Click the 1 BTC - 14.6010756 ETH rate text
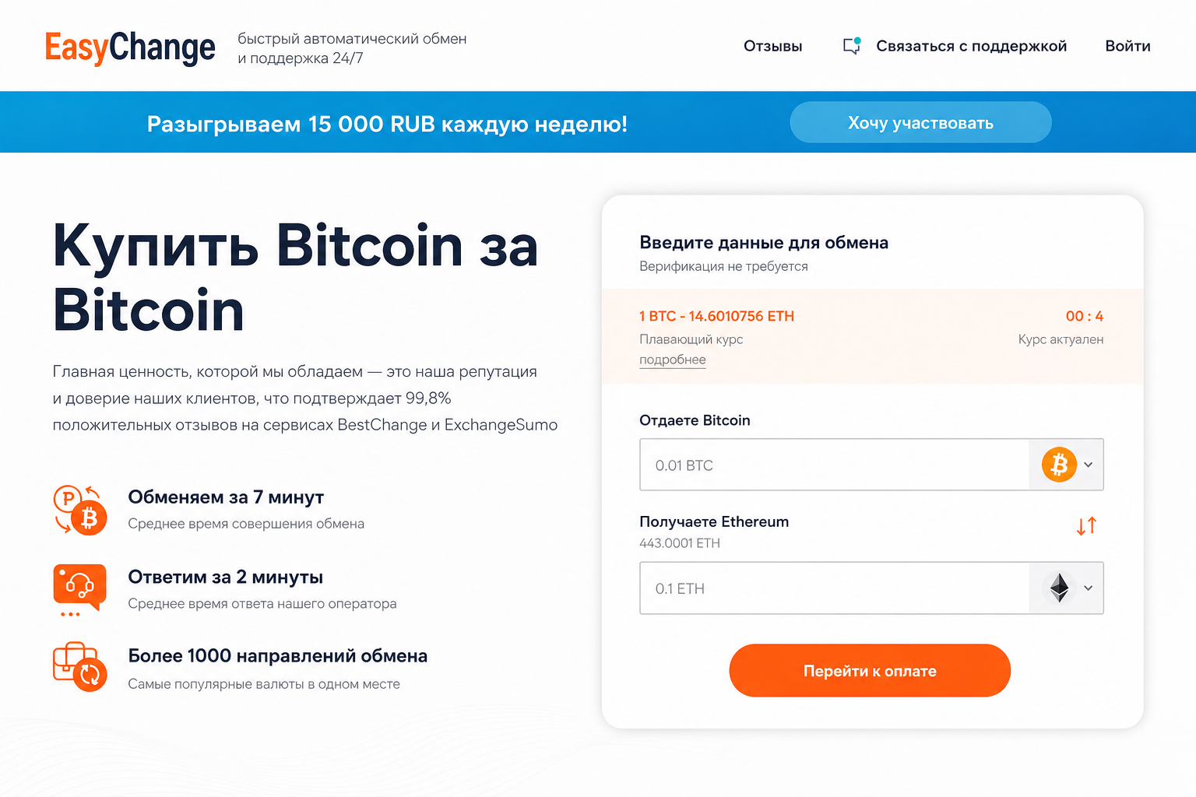Image resolution: width=1196 pixels, height=797 pixels. pyautogui.click(x=716, y=316)
